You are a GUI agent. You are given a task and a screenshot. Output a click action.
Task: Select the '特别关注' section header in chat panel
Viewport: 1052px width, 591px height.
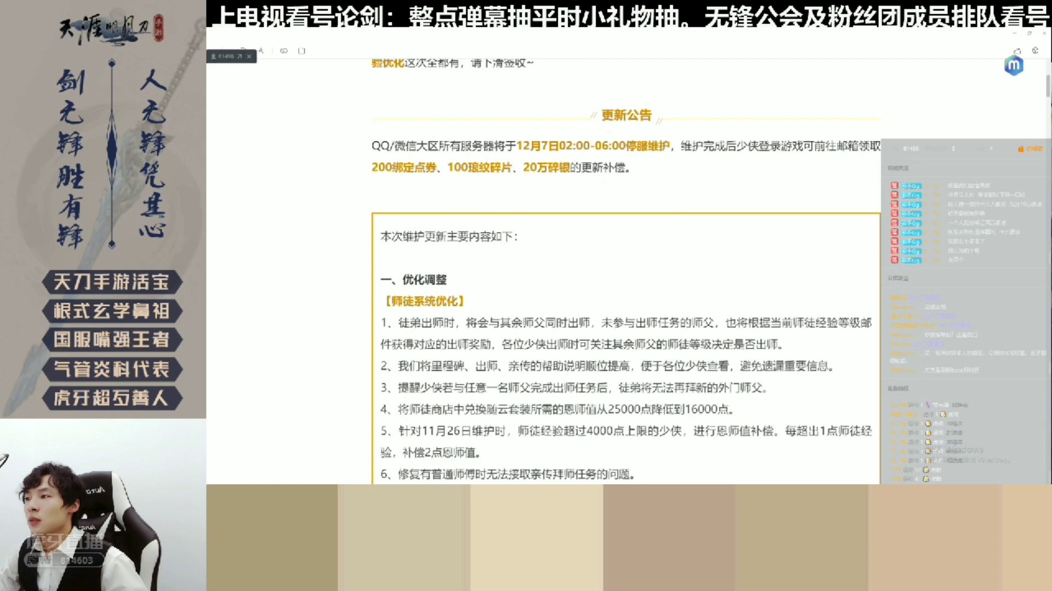tap(898, 168)
